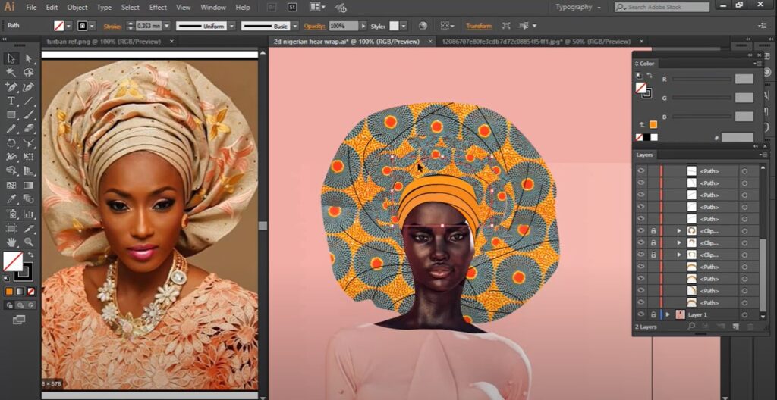Select the Magic Wand tool

pyautogui.click(x=12, y=73)
